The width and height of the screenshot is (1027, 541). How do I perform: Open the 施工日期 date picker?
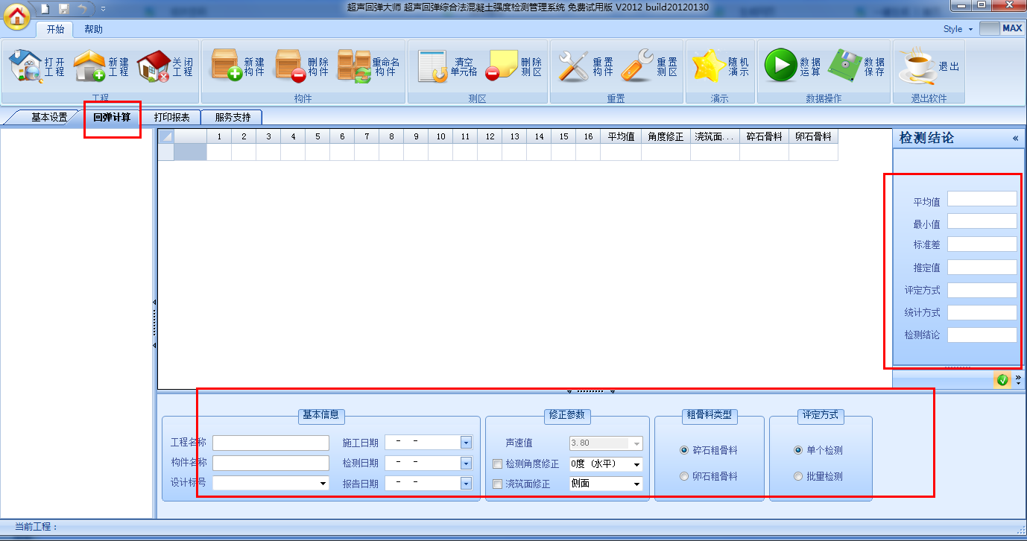[x=466, y=443]
